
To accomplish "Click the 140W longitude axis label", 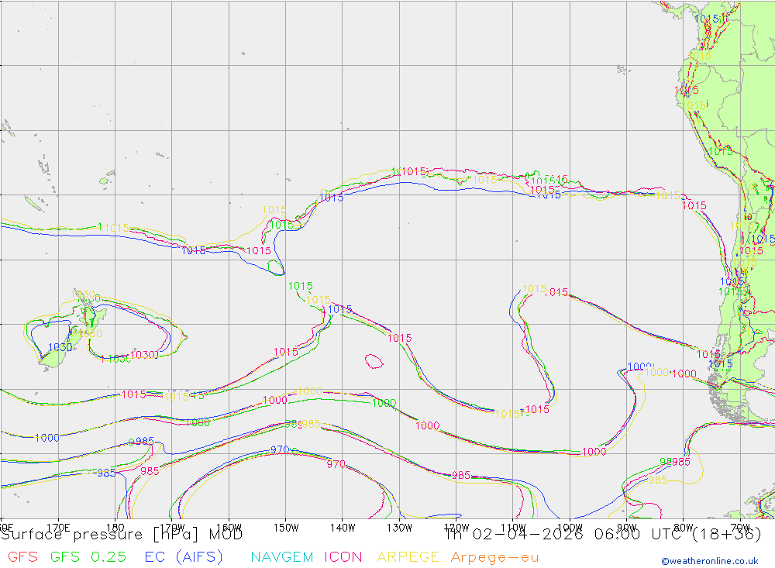I will tap(343, 528).
